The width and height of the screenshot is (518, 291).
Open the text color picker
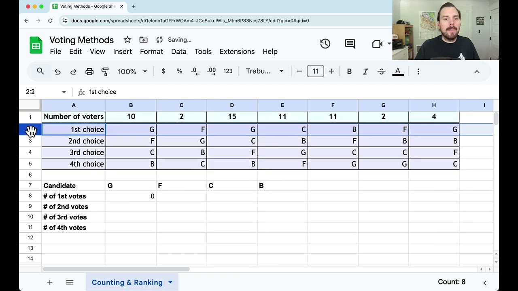[x=398, y=71]
